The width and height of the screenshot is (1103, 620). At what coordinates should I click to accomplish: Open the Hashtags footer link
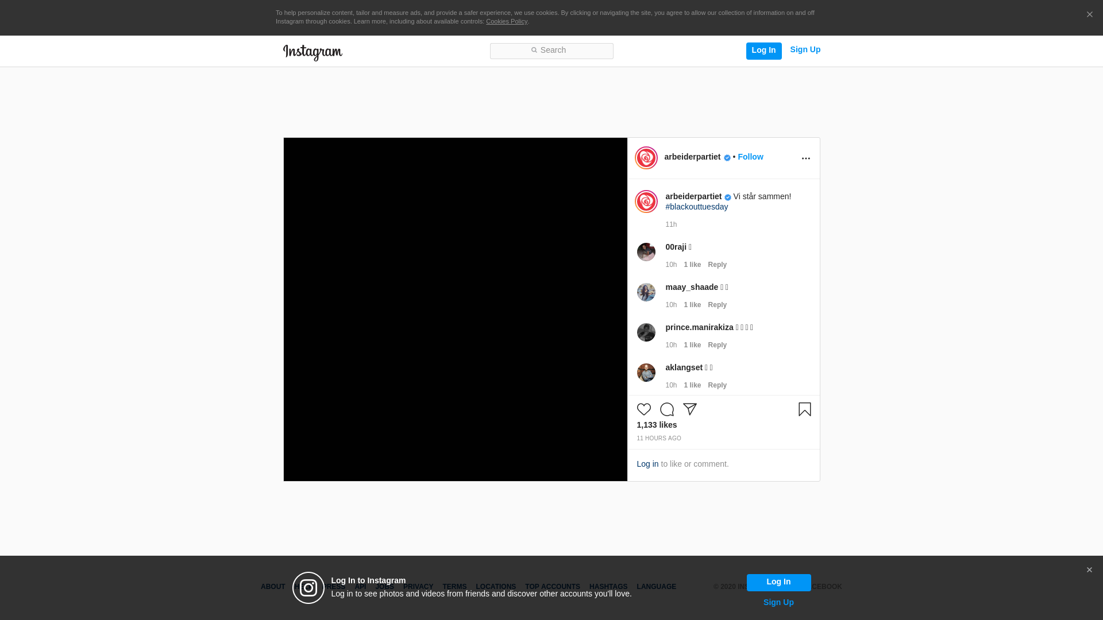[608, 587]
